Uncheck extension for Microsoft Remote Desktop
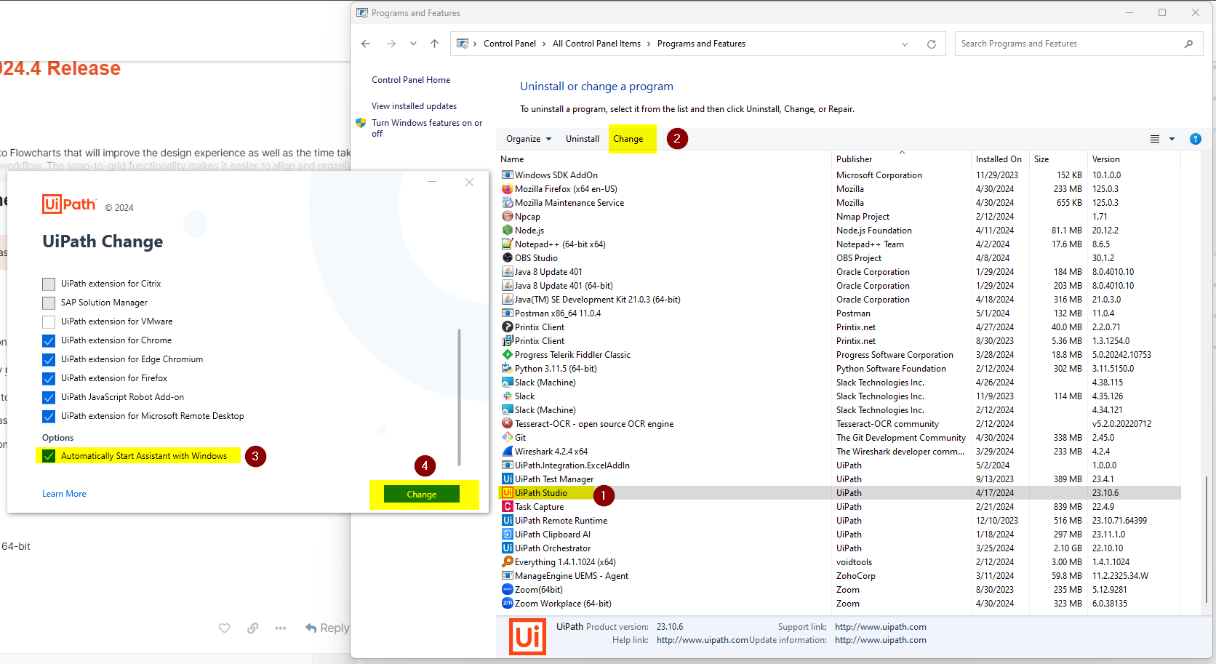The width and height of the screenshot is (1216, 664). click(49, 416)
